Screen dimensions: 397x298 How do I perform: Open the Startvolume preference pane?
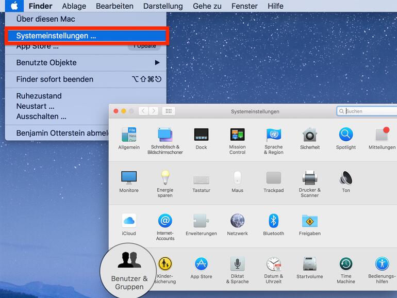click(x=310, y=268)
